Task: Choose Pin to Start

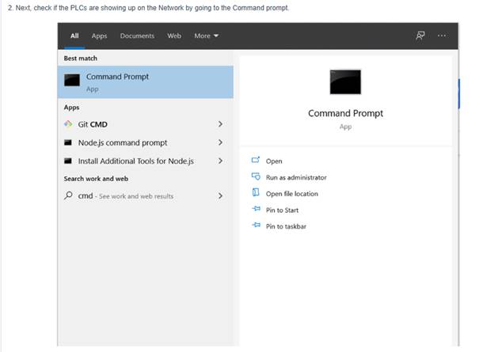Action: coord(282,210)
